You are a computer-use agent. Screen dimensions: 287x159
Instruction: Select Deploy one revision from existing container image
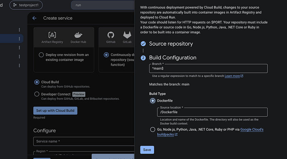pyautogui.click(x=41, y=55)
